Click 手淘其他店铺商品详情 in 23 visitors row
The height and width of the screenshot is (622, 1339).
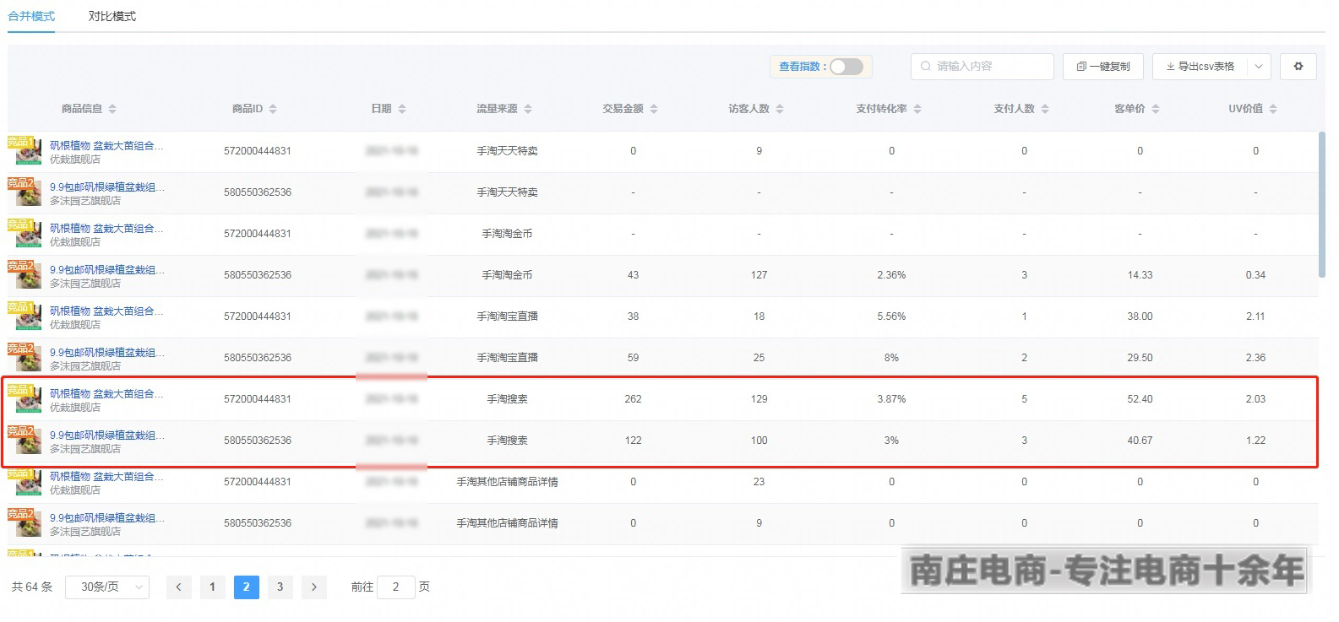point(507,482)
